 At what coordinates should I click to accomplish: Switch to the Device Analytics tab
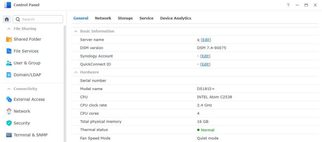coord(175,18)
